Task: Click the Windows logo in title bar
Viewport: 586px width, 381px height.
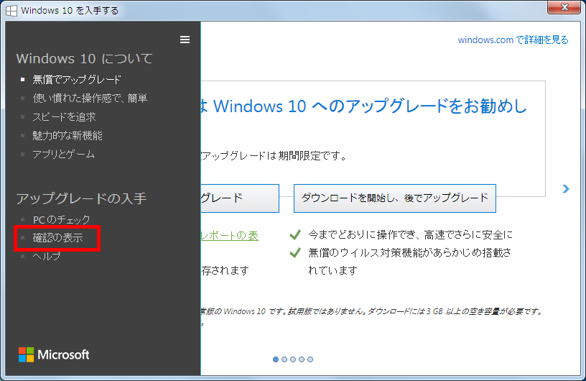Action: pyautogui.click(x=11, y=11)
